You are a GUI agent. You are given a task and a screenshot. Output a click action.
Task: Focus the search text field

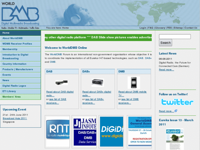[x=175, y=37]
